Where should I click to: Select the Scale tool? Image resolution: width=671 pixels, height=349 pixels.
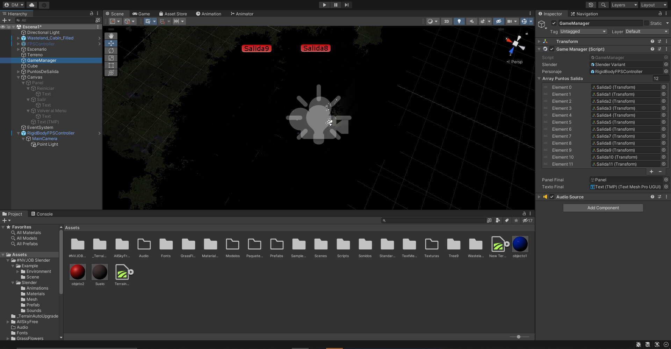pyautogui.click(x=111, y=58)
